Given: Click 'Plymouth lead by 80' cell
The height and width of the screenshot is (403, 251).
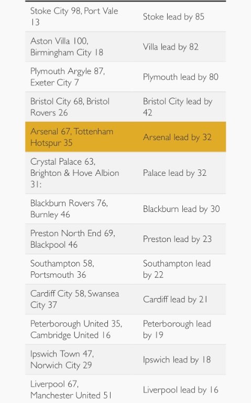Looking at the screenshot, I should 181,77.
